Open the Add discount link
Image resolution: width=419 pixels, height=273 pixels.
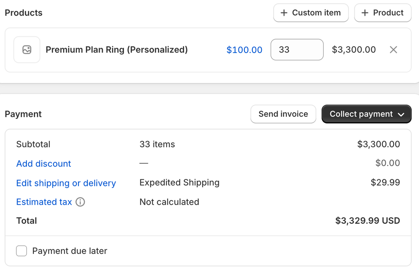click(44, 164)
